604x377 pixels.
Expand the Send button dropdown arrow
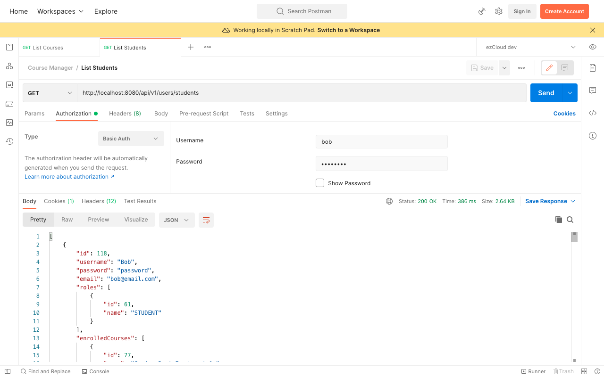pos(570,93)
